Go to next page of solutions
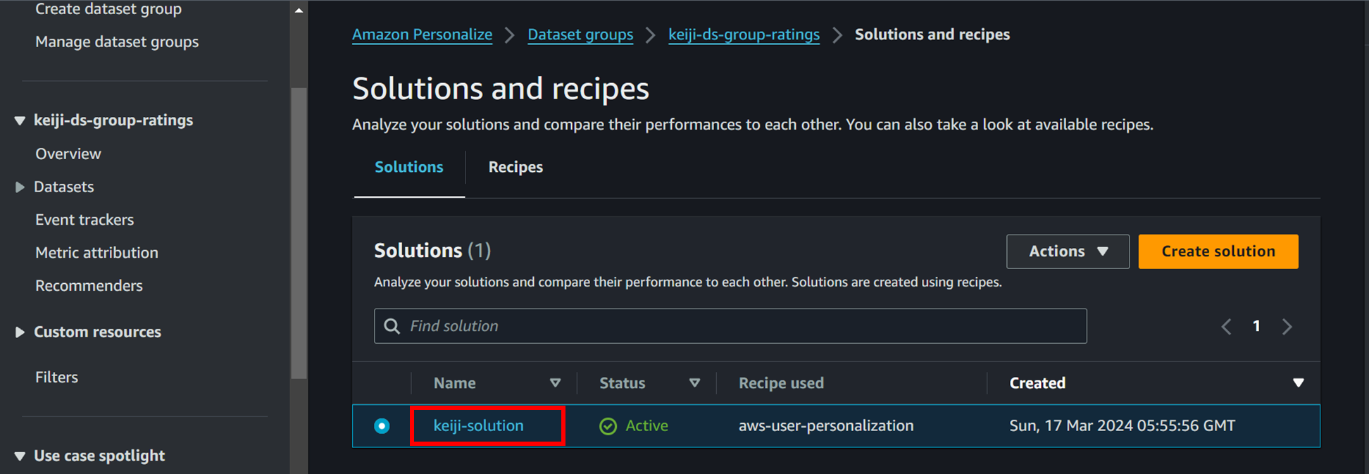Screen dimensions: 1369x474 point(1287,326)
